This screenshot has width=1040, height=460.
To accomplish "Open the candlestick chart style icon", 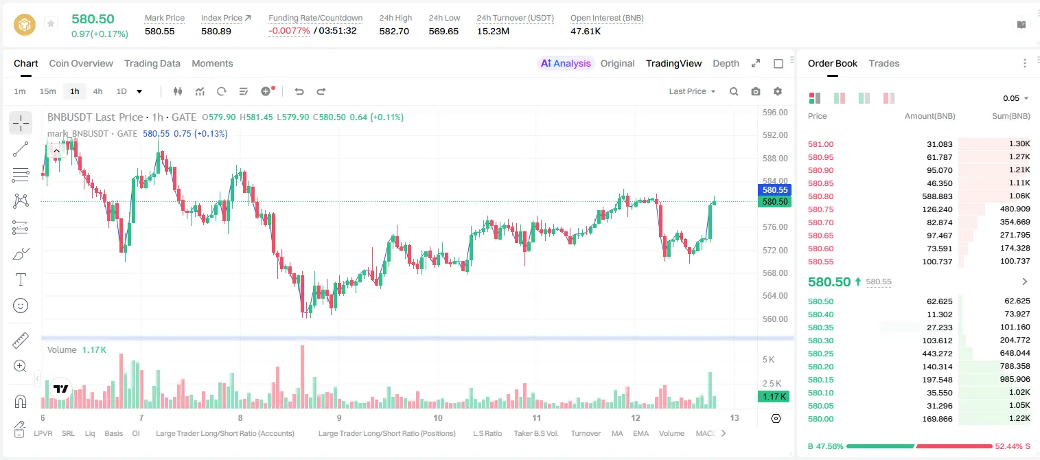I will 178,91.
